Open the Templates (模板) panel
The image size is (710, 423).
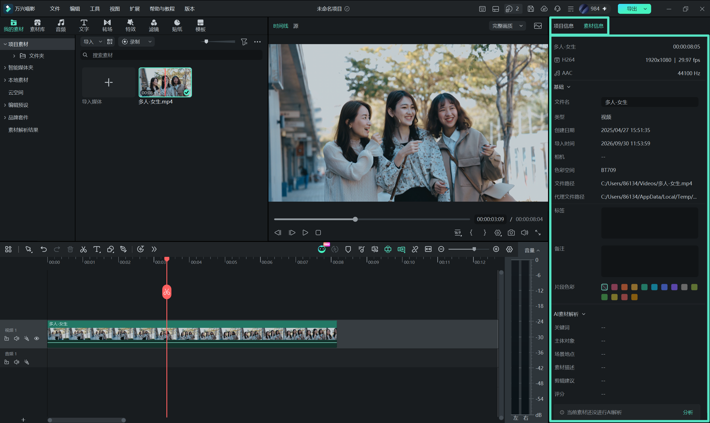tap(200, 26)
